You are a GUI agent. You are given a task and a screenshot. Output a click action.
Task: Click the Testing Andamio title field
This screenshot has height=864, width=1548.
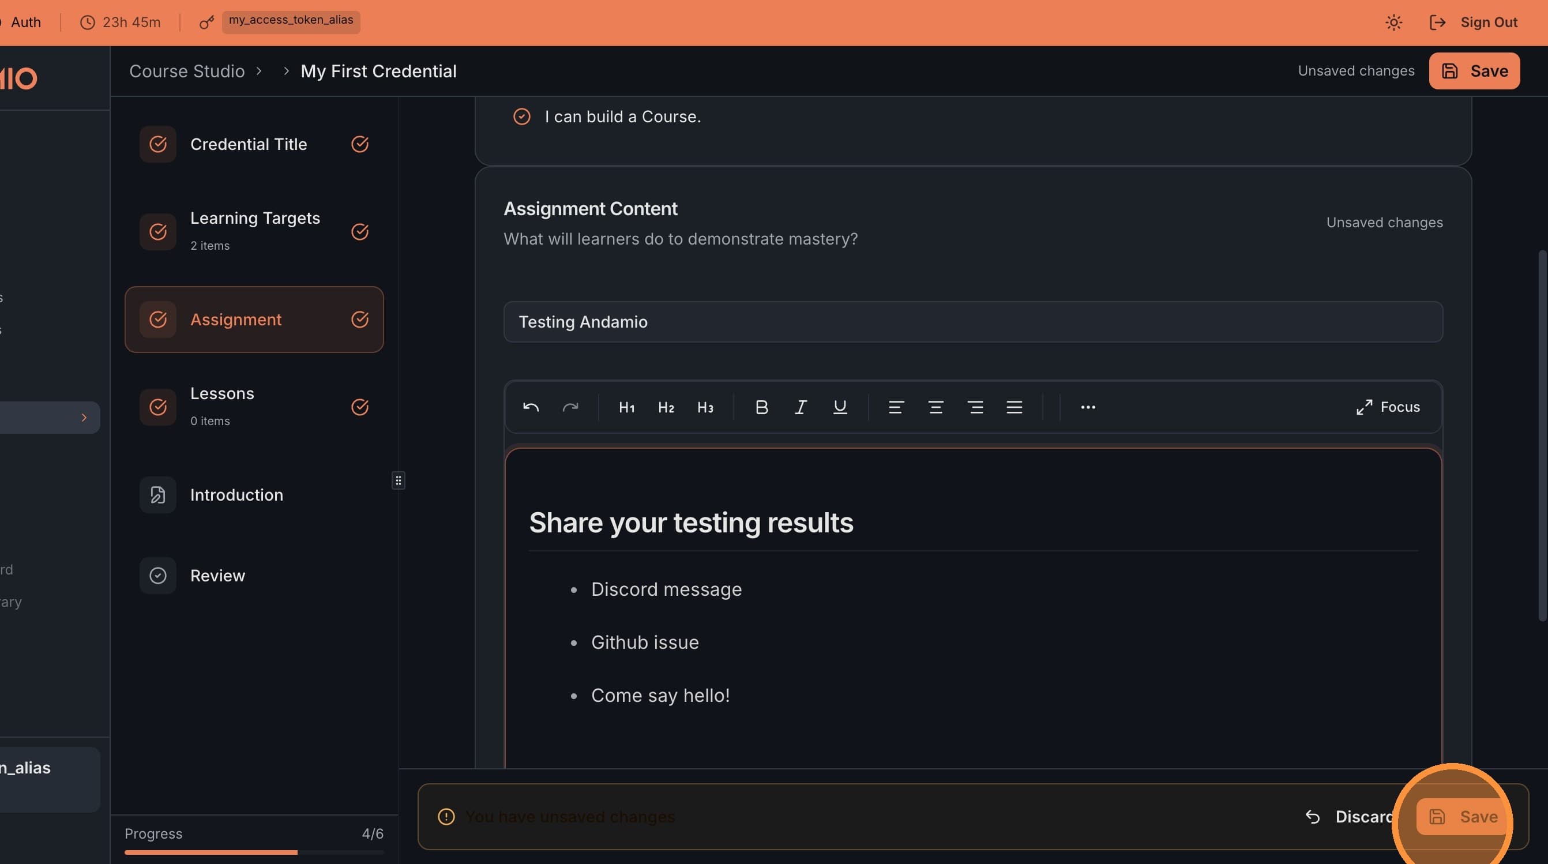(x=972, y=322)
